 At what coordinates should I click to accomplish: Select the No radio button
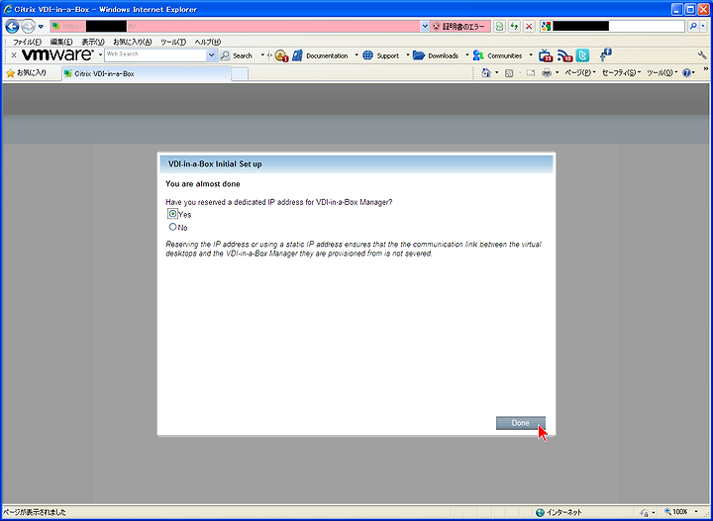[x=172, y=227]
